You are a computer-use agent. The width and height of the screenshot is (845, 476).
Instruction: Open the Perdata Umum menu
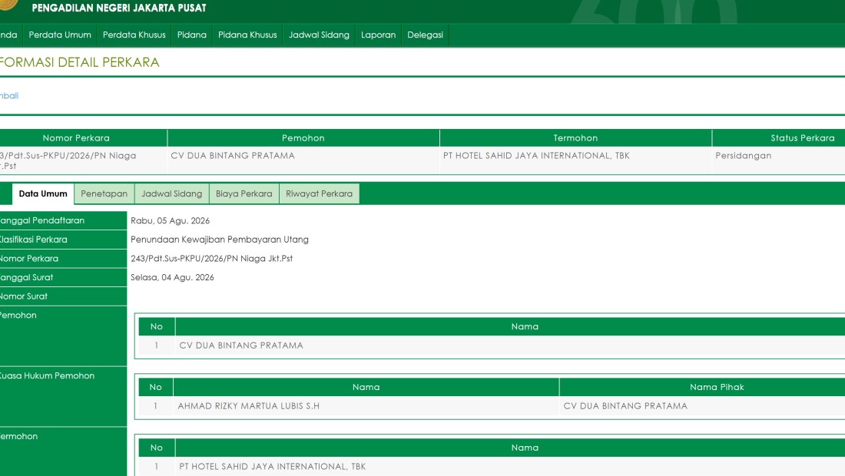[60, 35]
